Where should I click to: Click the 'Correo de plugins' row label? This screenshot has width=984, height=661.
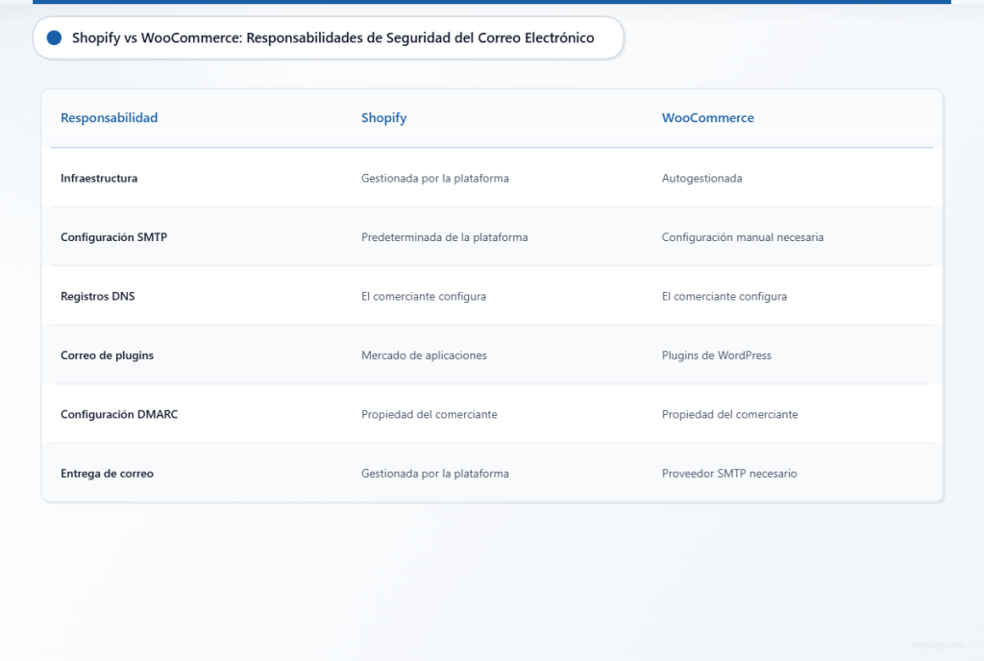pyautogui.click(x=108, y=355)
